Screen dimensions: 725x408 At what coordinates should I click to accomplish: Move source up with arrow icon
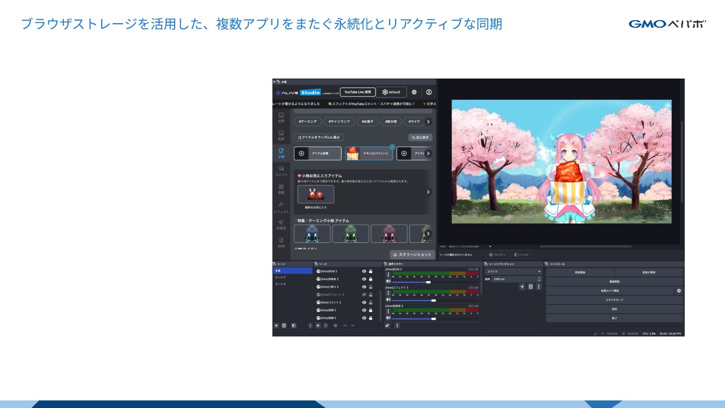(345, 325)
